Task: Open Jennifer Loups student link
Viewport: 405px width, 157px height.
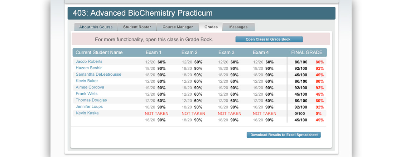Action: point(89,107)
